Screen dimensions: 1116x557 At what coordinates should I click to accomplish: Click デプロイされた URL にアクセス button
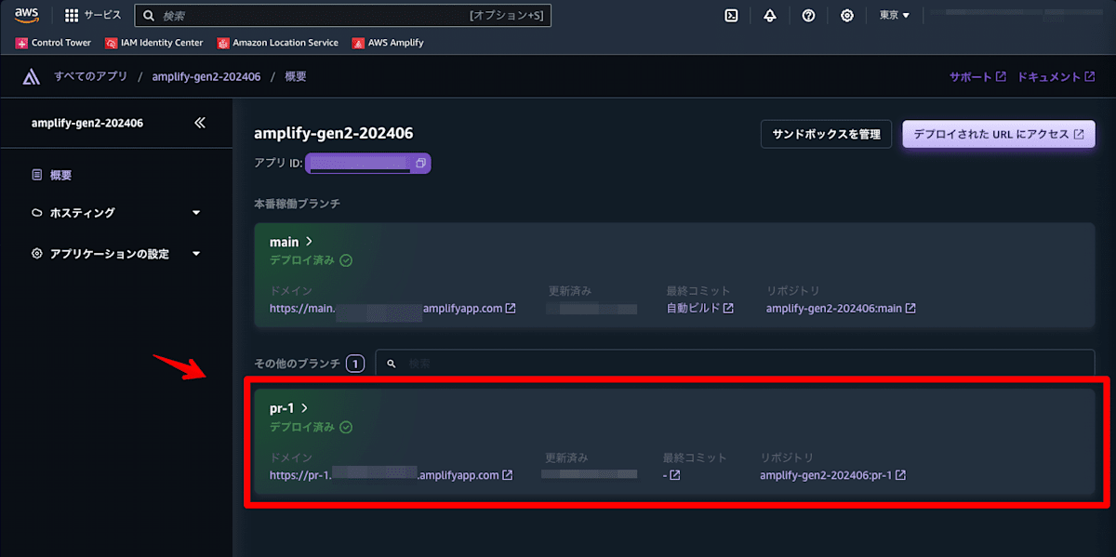(999, 134)
